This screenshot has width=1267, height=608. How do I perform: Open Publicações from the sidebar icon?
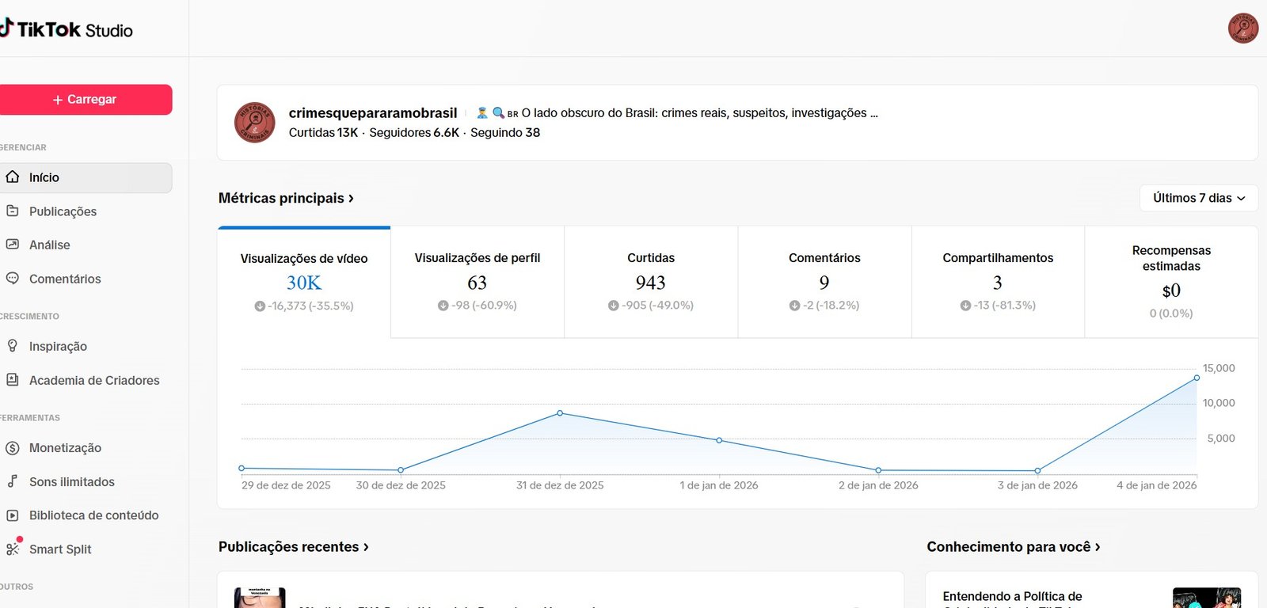click(x=13, y=211)
